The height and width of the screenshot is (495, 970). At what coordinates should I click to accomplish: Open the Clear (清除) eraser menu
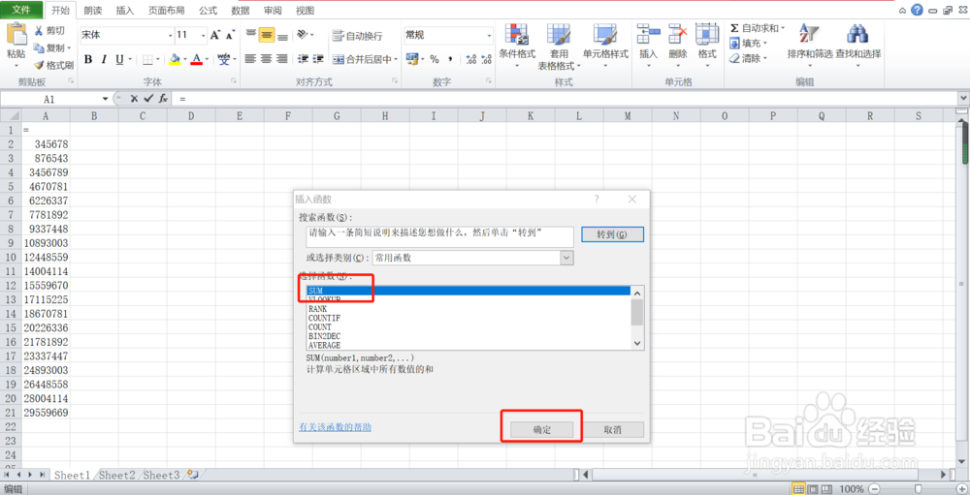[x=748, y=58]
